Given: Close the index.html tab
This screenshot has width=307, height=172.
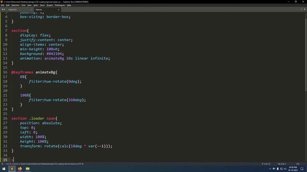Looking at the screenshot, I should click(x=31, y=10).
